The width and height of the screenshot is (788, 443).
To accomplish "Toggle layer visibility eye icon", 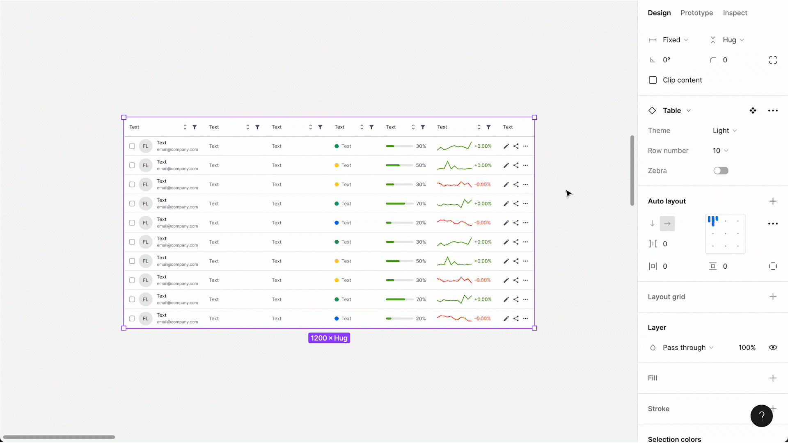I will click(x=773, y=347).
